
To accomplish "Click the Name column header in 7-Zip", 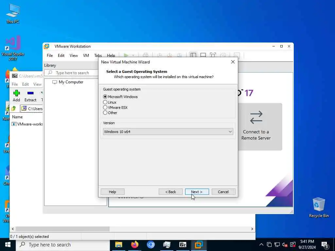I will 17,117.
